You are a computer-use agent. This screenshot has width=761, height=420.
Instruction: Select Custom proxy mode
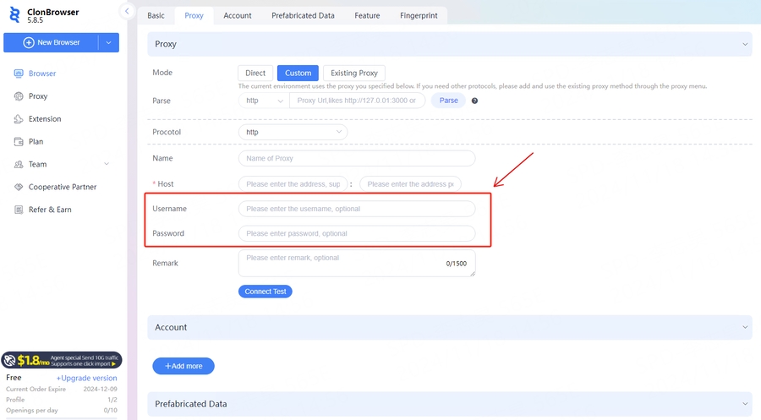click(298, 74)
